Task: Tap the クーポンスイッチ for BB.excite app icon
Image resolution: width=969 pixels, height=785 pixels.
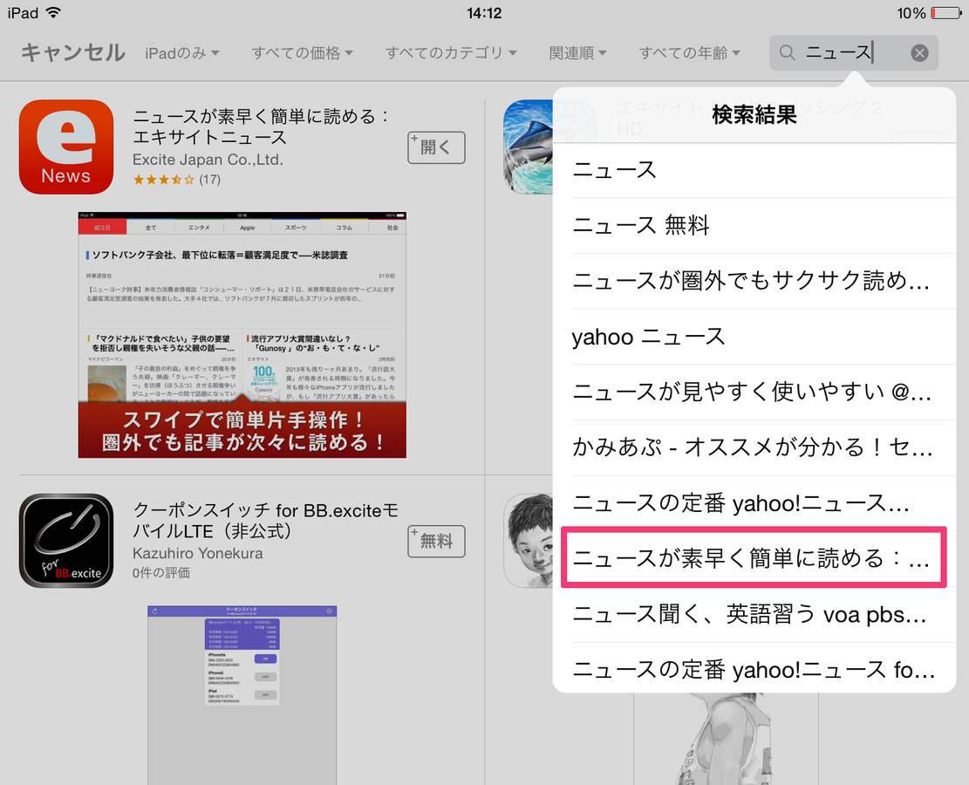Action: 66,541
